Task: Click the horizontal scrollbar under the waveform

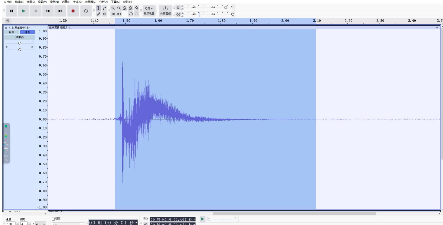Action: 294,214
